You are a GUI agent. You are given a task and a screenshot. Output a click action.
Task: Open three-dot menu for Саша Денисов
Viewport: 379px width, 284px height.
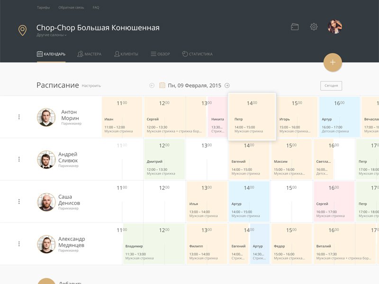(x=19, y=202)
